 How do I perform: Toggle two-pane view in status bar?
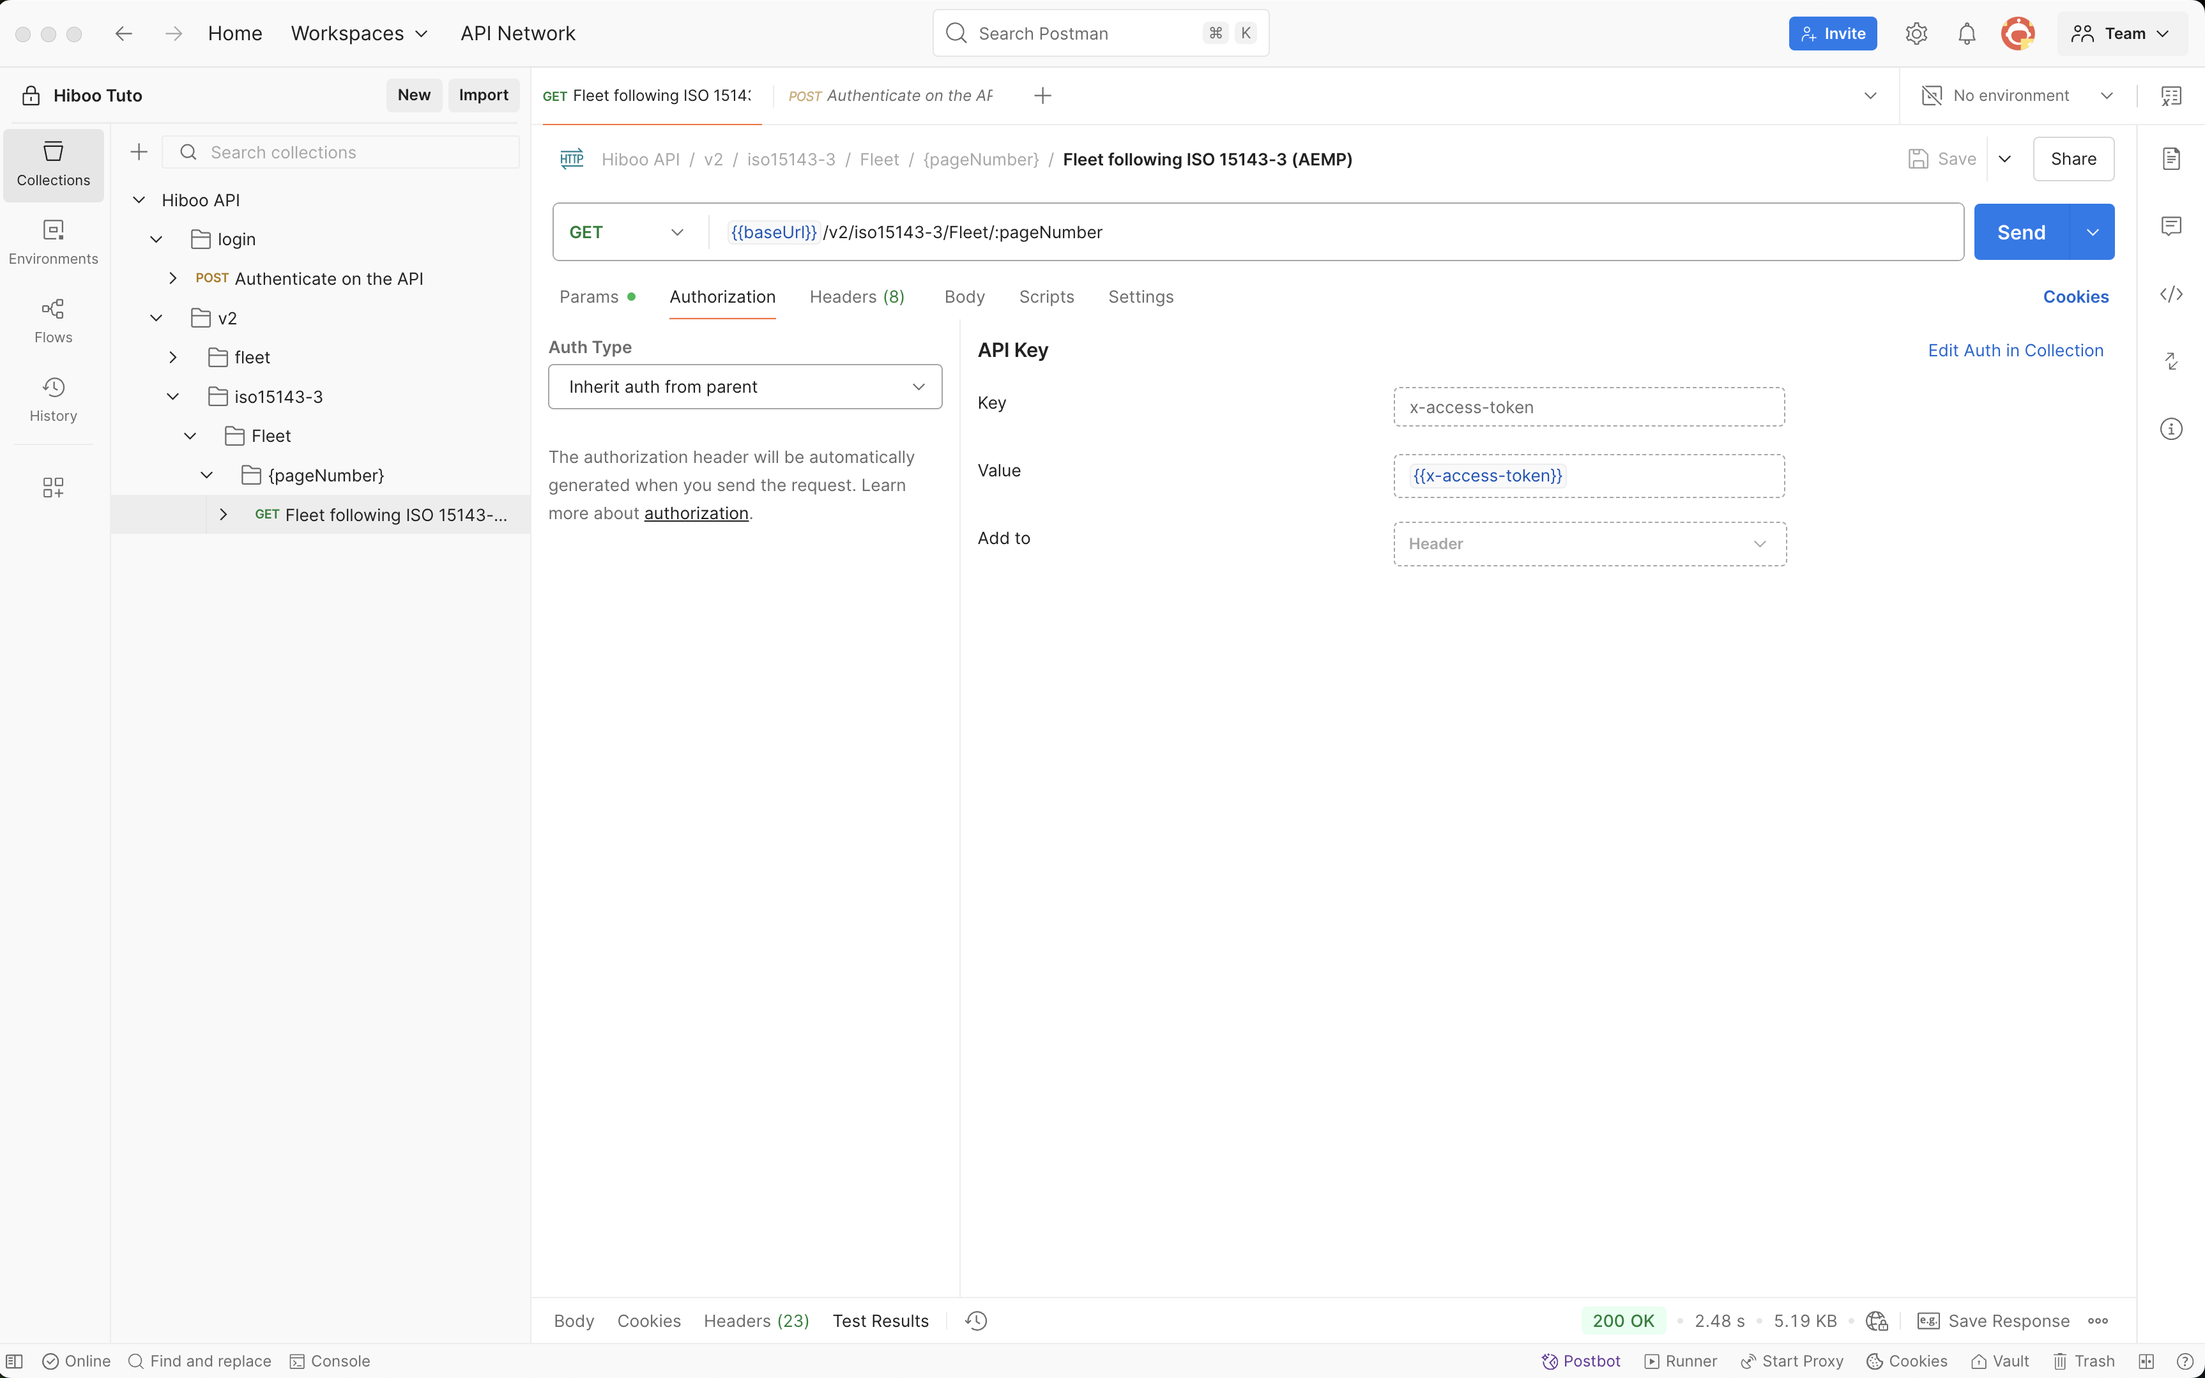(2147, 1361)
